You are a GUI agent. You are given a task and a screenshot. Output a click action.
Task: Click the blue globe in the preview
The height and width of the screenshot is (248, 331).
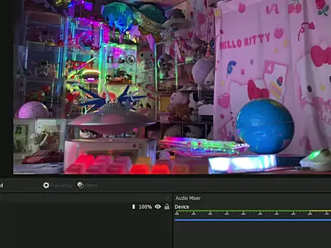coord(265,126)
